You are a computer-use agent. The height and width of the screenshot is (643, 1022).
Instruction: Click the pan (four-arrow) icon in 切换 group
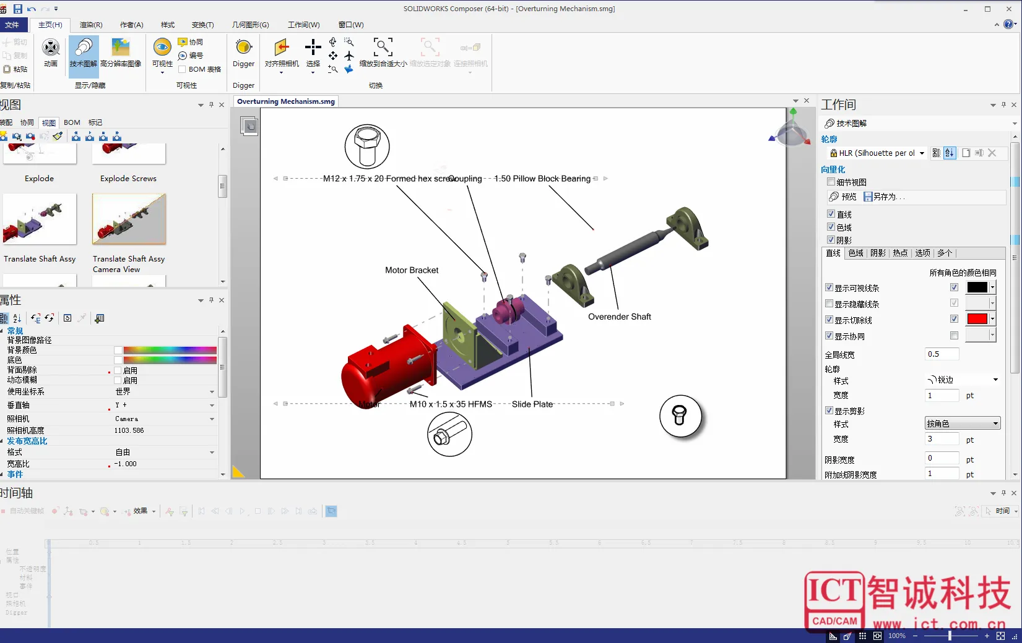(x=333, y=56)
